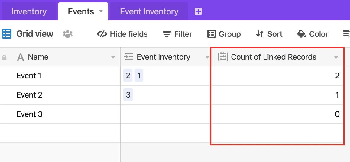Open Hide fields option
Image resolution: width=350 pixels, height=162 pixels.
point(122,34)
